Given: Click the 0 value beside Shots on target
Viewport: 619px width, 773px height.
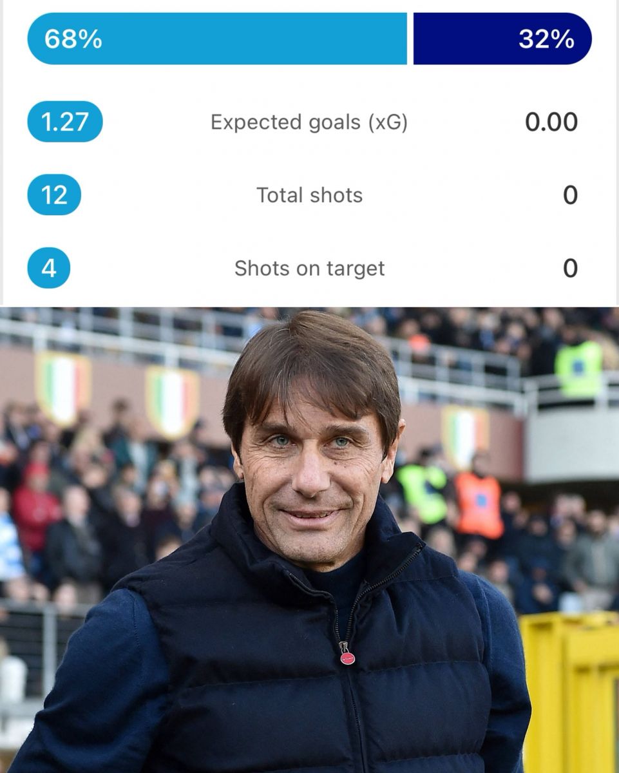Looking at the screenshot, I should (x=570, y=268).
